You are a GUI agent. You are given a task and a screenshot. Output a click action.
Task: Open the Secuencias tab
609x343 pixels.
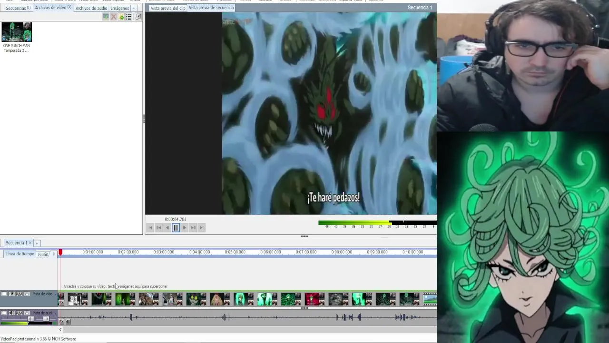(18, 8)
